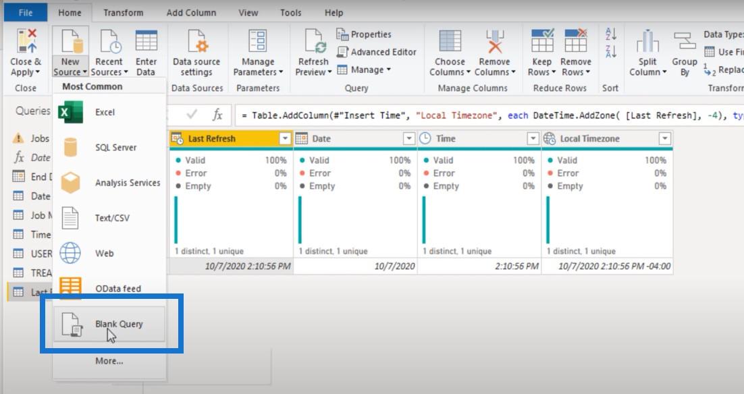Change Date column data type icon
Image resolution: width=744 pixels, height=394 pixels.
tap(301, 138)
